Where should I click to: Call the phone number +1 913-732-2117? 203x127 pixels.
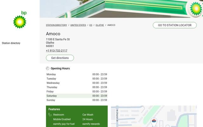56,51
